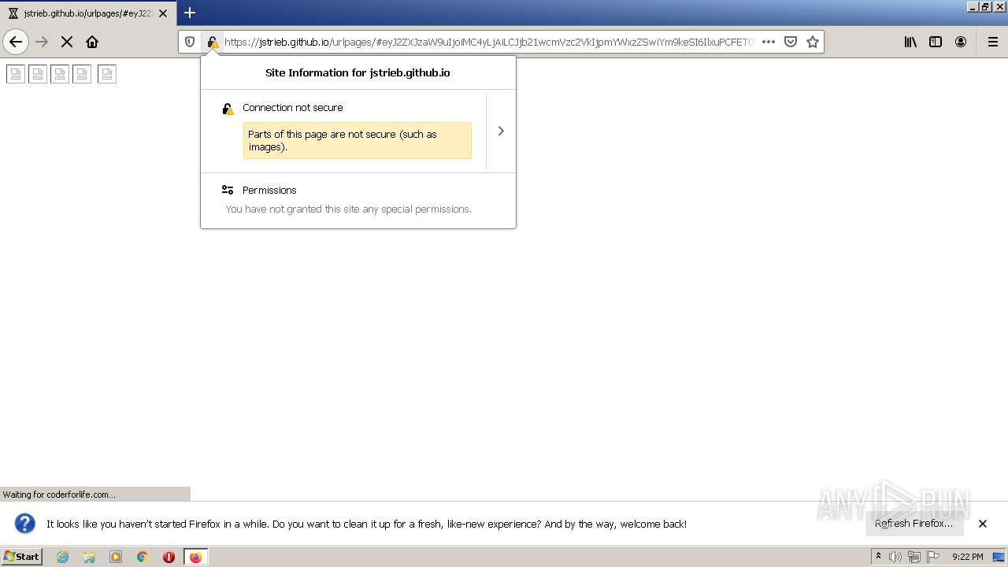Click the address bar URL field
Viewport: 1008px width, 567px height.
click(x=488, y=42)
